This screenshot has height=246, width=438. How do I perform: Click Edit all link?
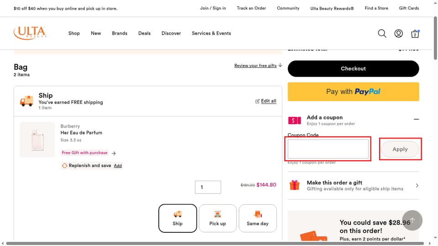coord(268,101)
